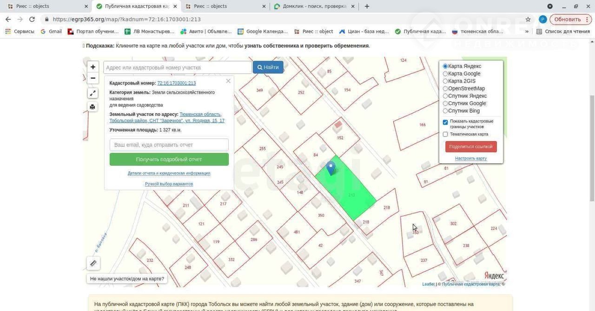Zoom in on the map with plus button

click(x=93, y=67)
